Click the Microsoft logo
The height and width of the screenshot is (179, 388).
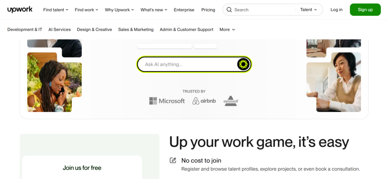point(167,101)
